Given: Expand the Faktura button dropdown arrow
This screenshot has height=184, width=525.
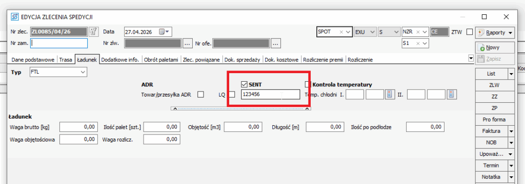Looking at the screenshot, I should coord(511,131).
